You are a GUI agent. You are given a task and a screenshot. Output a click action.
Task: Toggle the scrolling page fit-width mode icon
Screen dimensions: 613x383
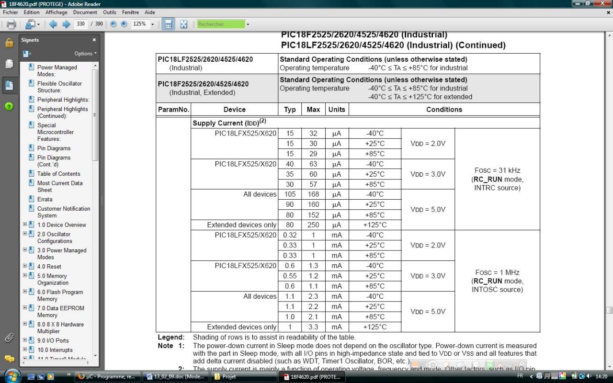168,24
